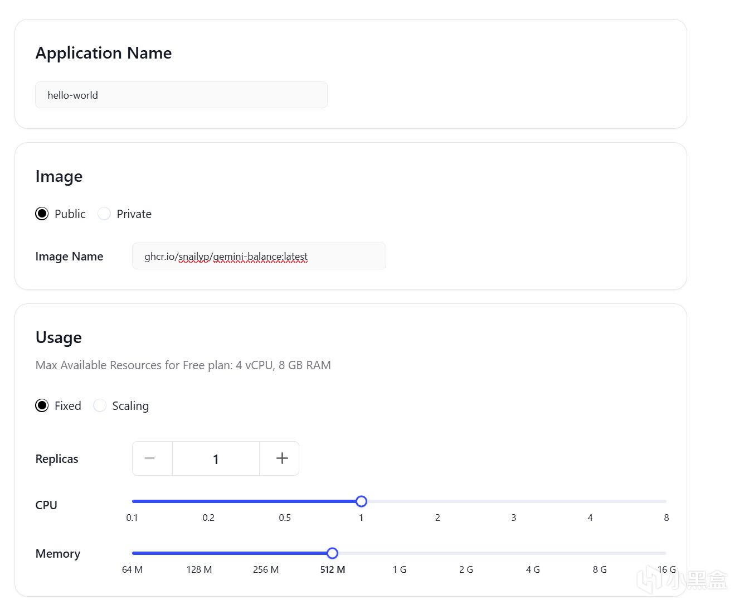The height and width of the screenshot is (609, 749).
Task: Set Memory slider to 128 M
Action: [199, 553]
